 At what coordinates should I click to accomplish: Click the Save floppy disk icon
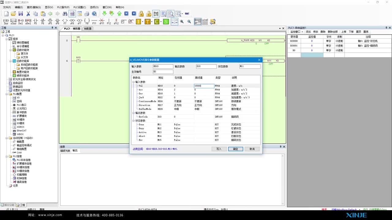(x=21, y=14)
